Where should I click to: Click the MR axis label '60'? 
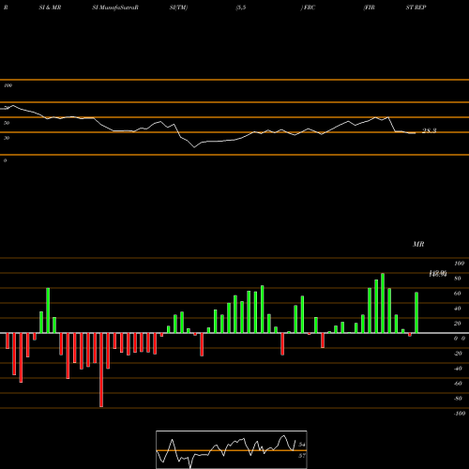click(x=458, y=294)
